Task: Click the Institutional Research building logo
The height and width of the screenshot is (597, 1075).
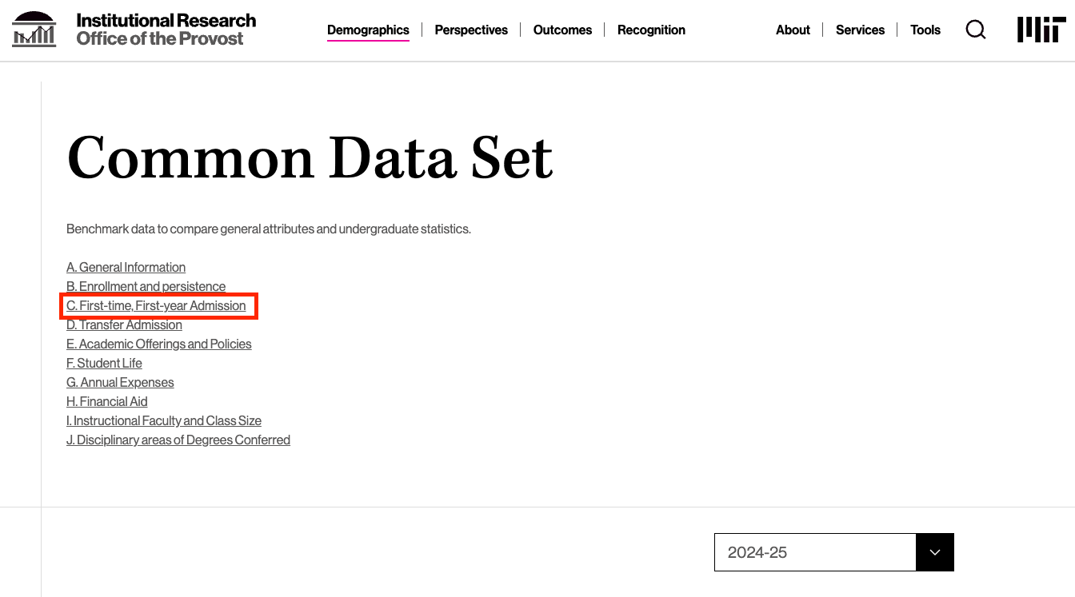Action: click(34, 30)
